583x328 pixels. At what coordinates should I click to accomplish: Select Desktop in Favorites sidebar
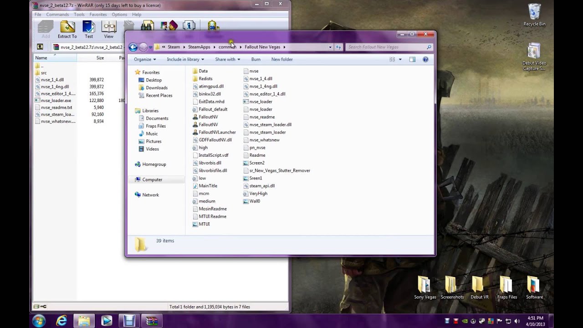point(150,80)
